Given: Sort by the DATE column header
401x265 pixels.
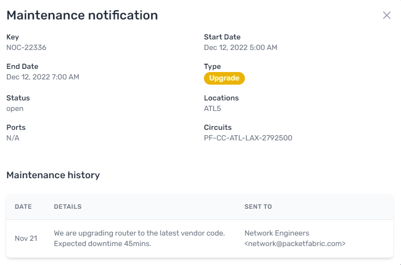Looking at the screenshot, I should tap(23, 207).
